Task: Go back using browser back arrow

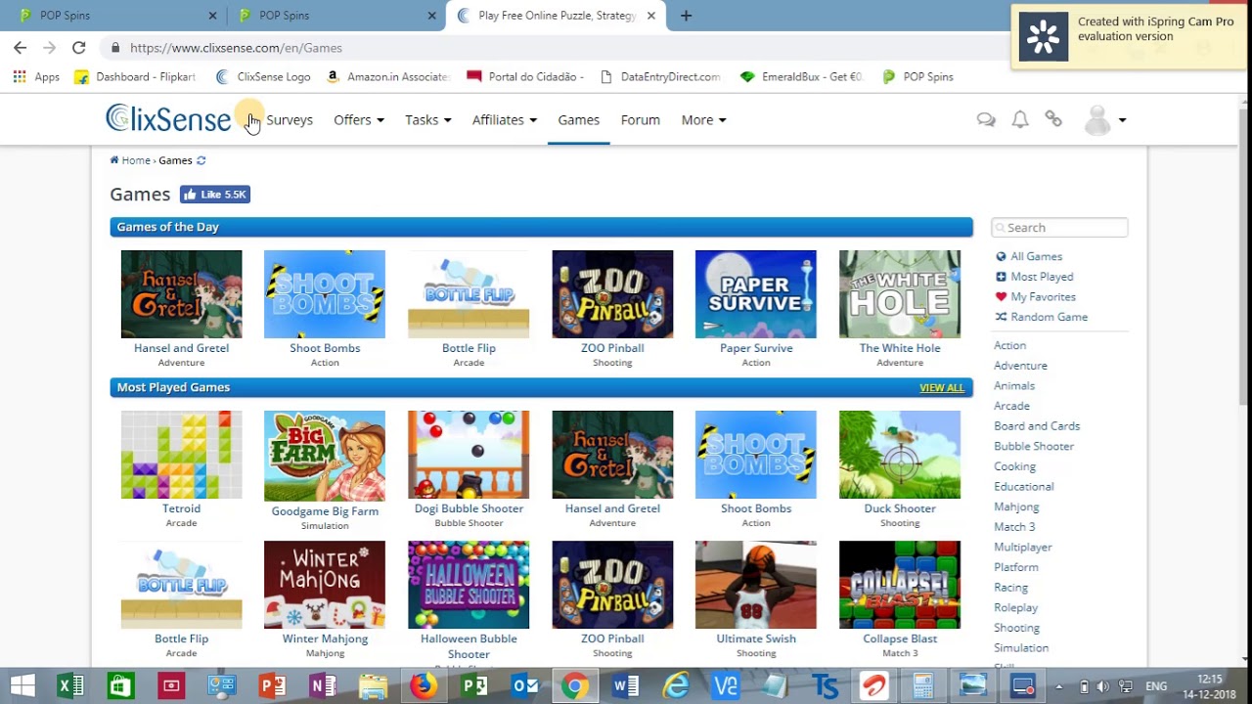Action: (21, 47)
